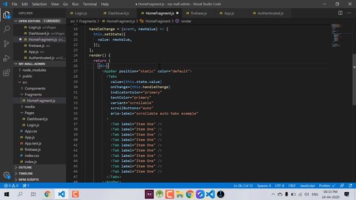Switch to the Authenticated.js editor tab
The width and height of the screenshot is (356, 200).
tap(270, 13)
